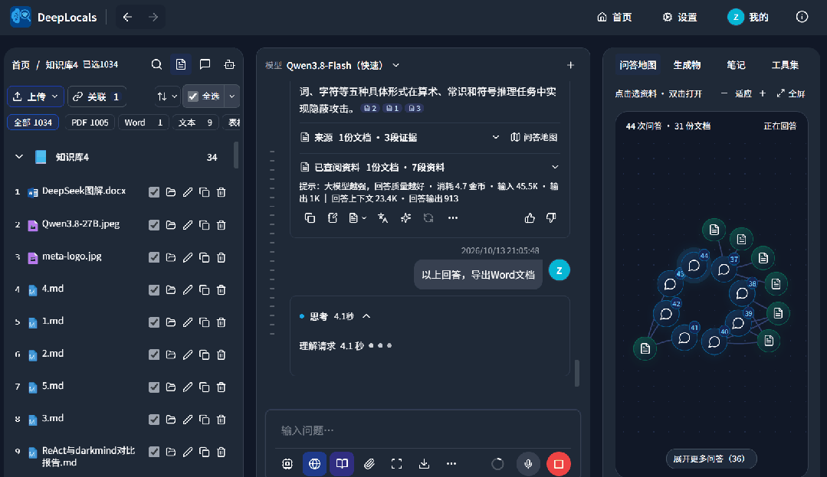Stop the response with red stop button

click(x=559, y=464)
